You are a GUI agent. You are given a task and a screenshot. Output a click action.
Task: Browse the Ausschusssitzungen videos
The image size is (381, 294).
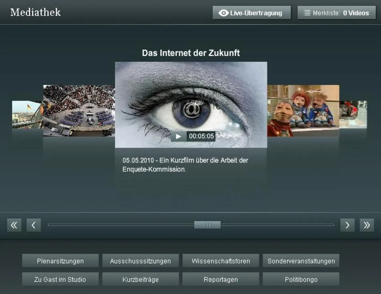pyautogui.click(x=140, y=261)
